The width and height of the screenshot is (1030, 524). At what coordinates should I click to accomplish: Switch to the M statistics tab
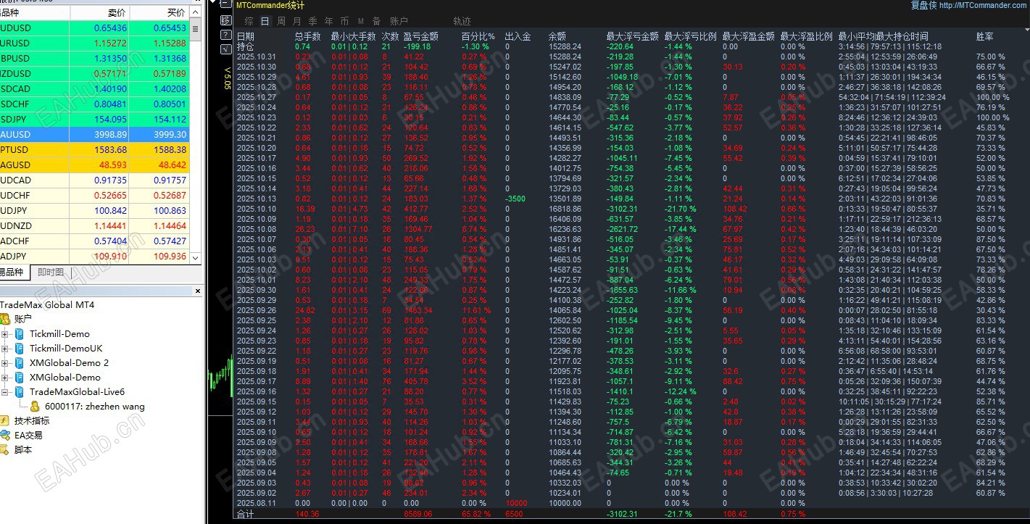coord(361,22)
